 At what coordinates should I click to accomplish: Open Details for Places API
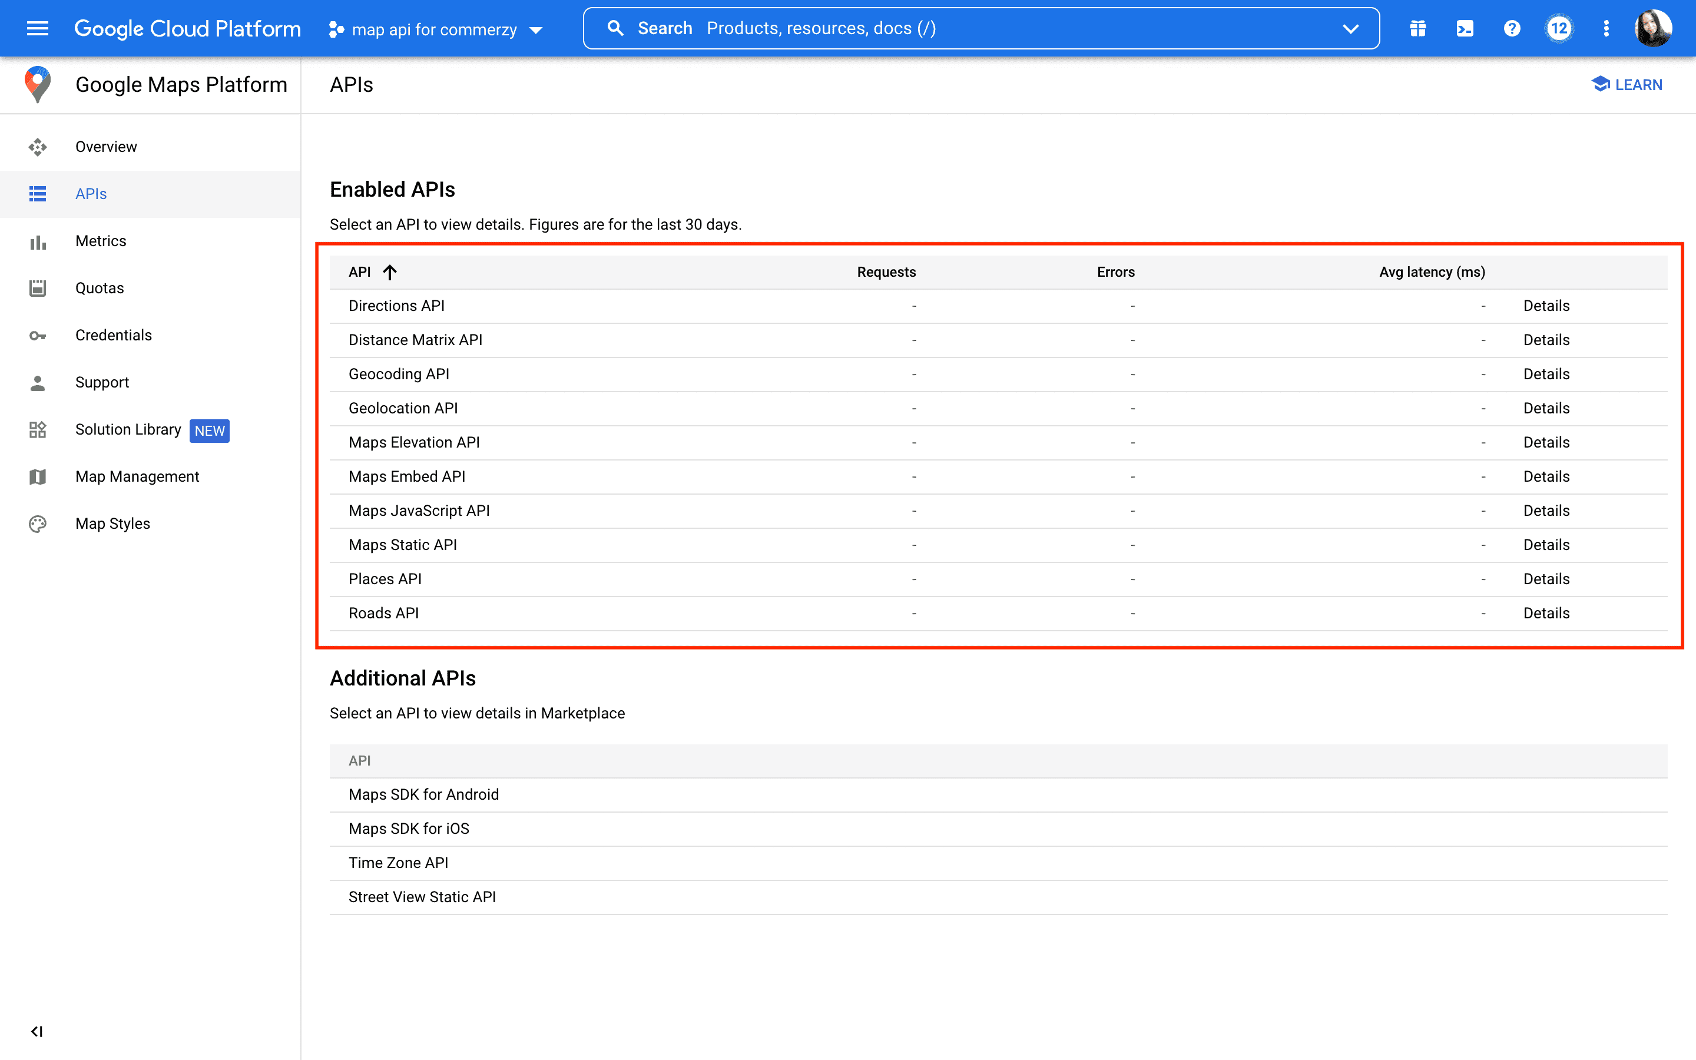[x=1546, y=579]
